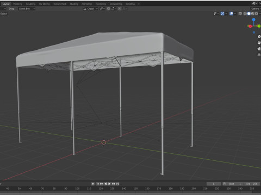Toggle X-ray mode icon
Image resolution: width=261 pixels, height=195 pixels.
coord(240,14)
